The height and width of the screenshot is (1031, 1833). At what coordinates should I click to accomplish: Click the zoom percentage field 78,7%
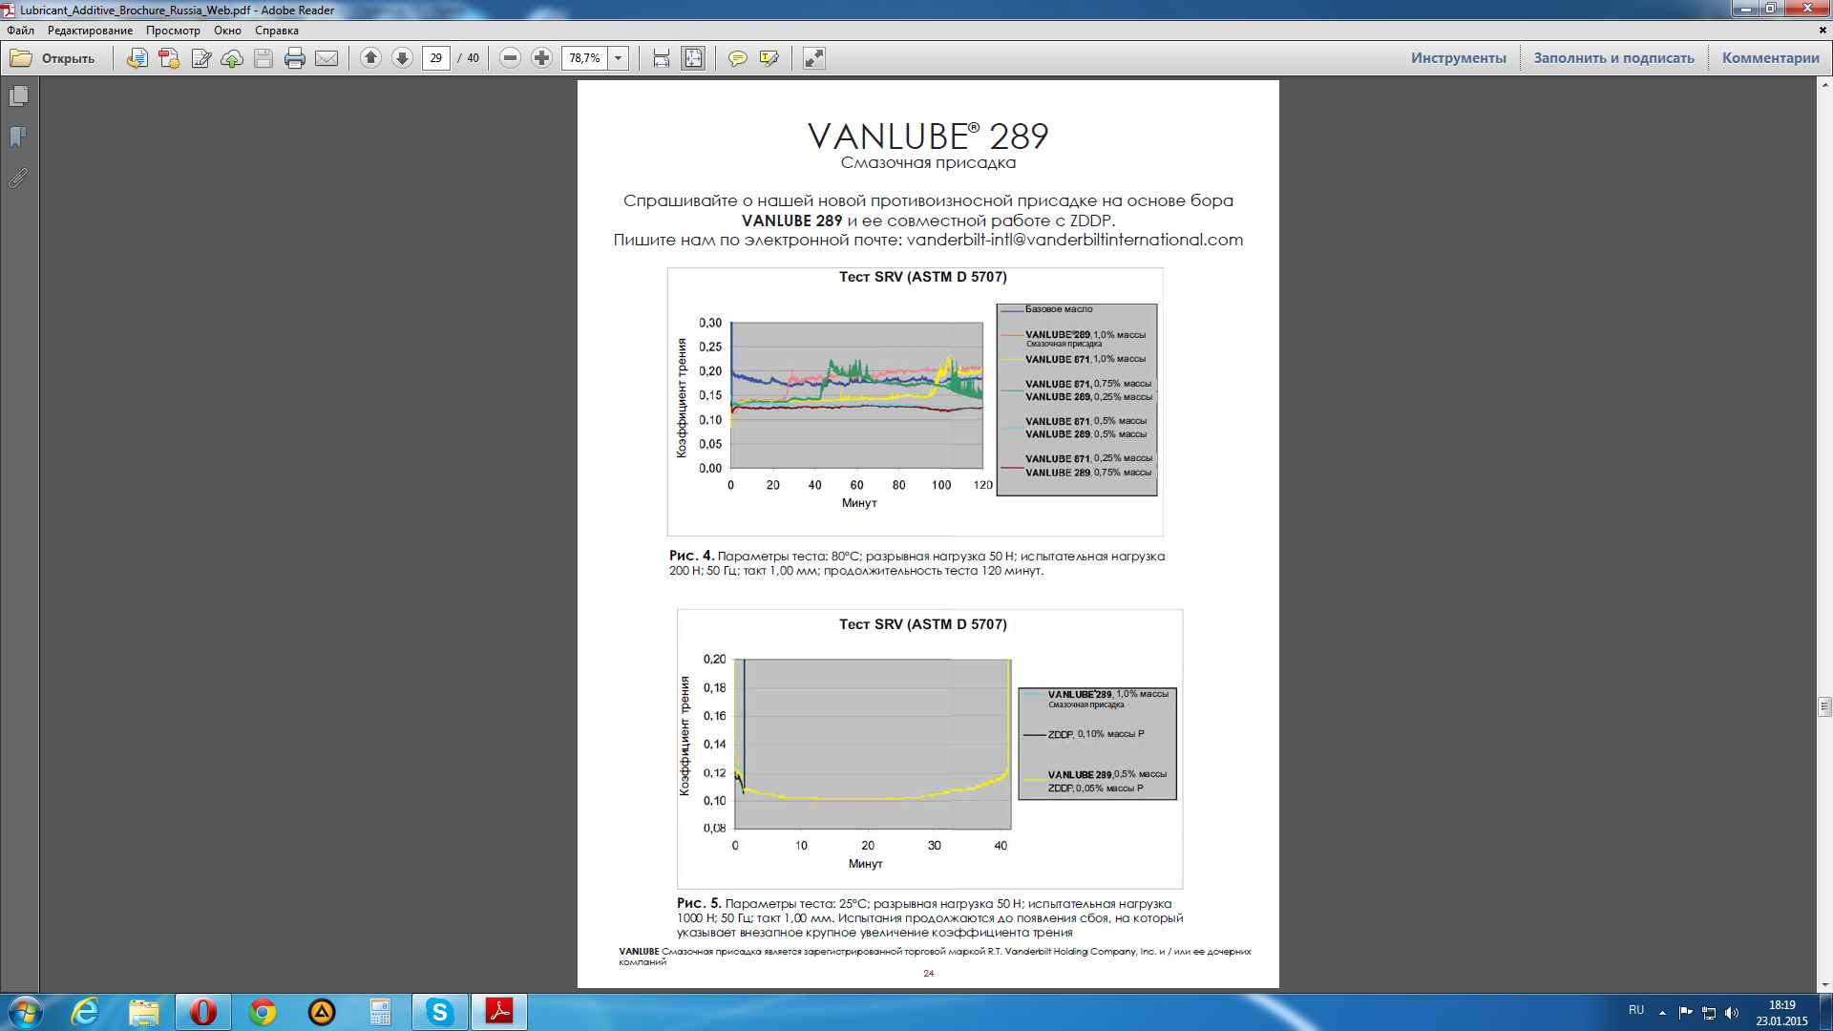[585, 58]
